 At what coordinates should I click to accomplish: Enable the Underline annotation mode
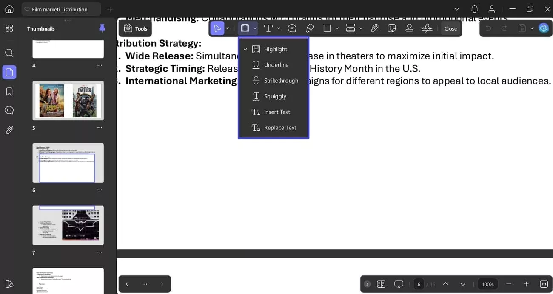(277, 64)
